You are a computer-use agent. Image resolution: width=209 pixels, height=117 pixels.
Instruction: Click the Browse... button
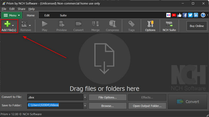pyautogui.click(x=107, y=106)
